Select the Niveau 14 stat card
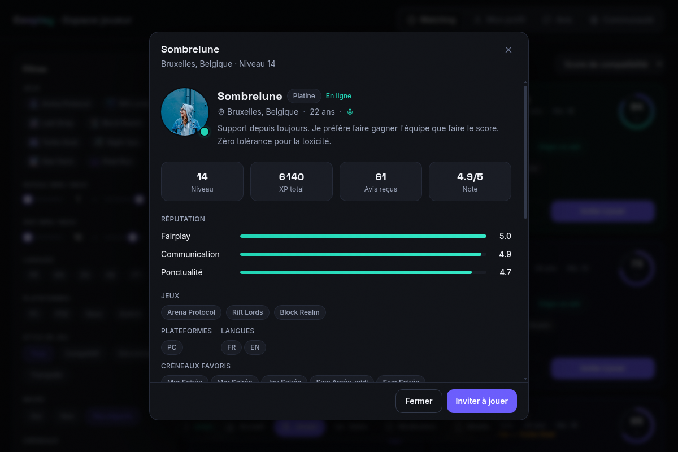Image resolution: width=678 pixels, height=452 pixels. tap(202, 181)
